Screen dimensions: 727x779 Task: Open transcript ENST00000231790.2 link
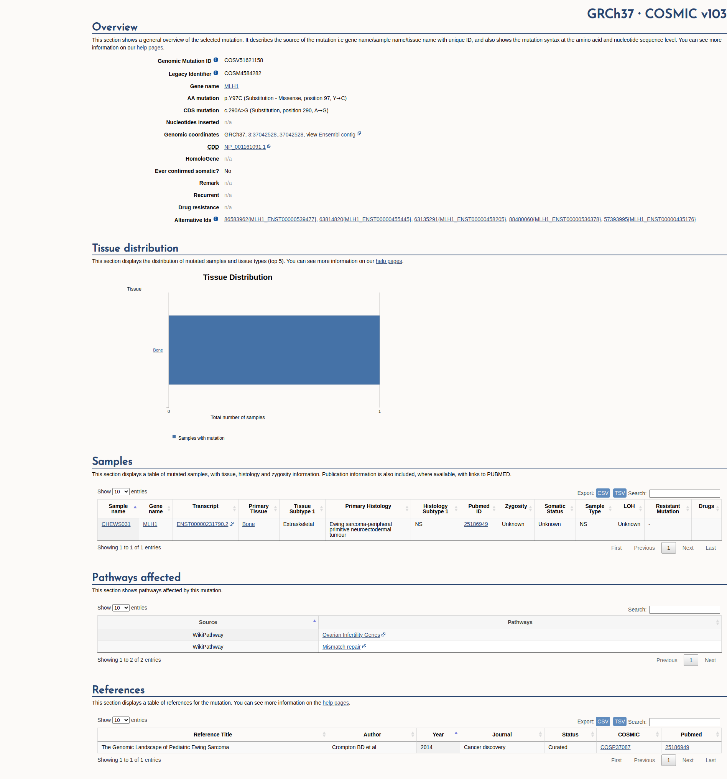[x=202, y=524]
